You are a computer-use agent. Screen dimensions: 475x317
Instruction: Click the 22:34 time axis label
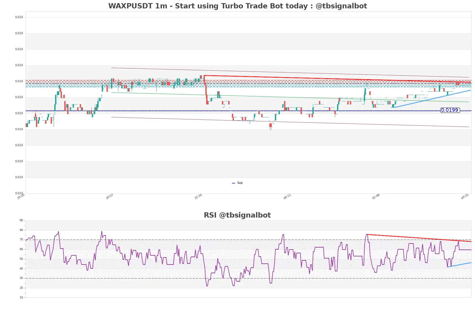[x=198, y=197]
